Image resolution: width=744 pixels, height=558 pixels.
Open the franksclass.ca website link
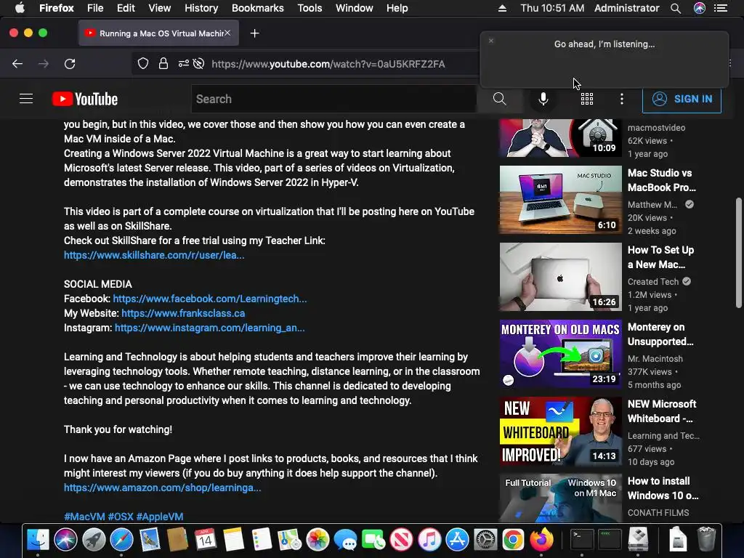tap(183, 313)
